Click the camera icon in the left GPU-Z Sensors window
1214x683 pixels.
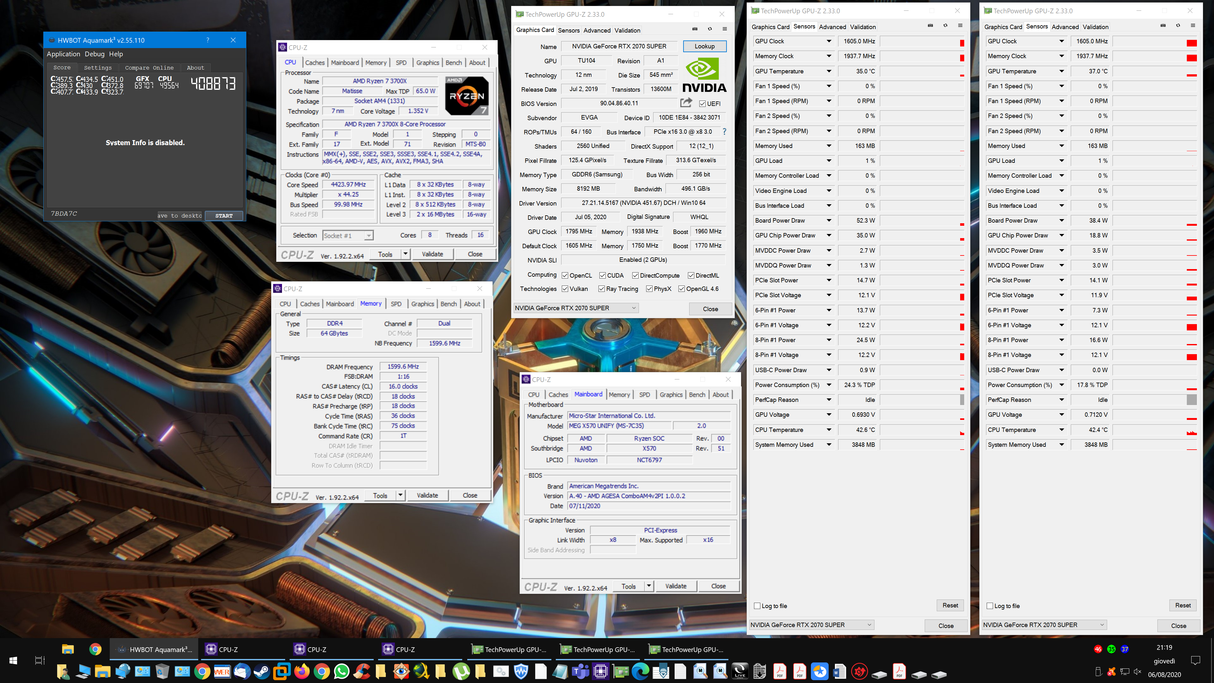930,25
